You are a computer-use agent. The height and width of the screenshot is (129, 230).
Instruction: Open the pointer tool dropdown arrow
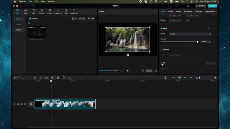click(x=18, y=78)
